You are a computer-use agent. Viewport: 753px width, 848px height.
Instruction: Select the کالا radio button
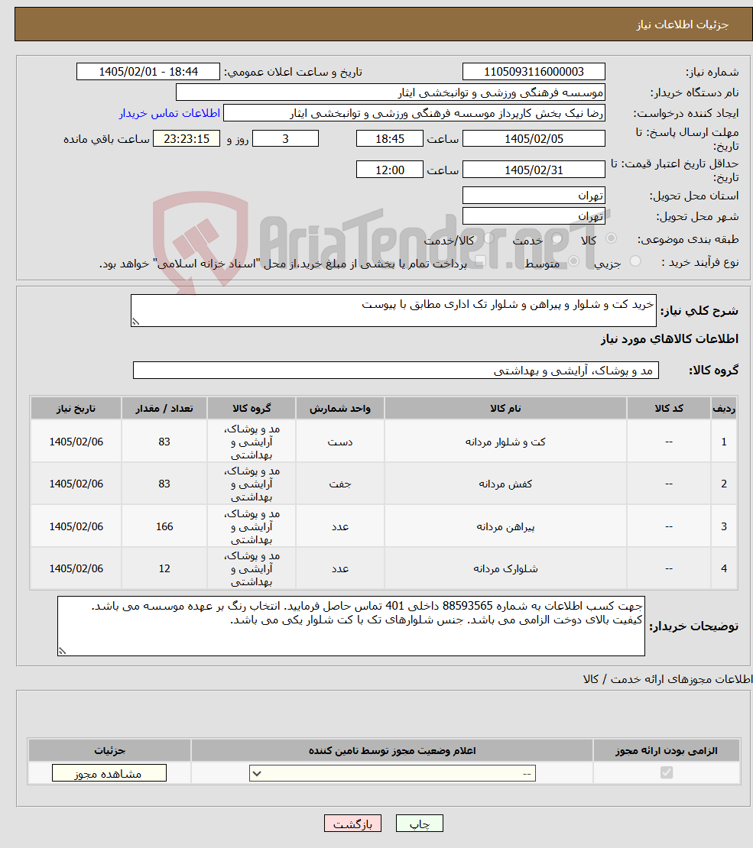611,238
